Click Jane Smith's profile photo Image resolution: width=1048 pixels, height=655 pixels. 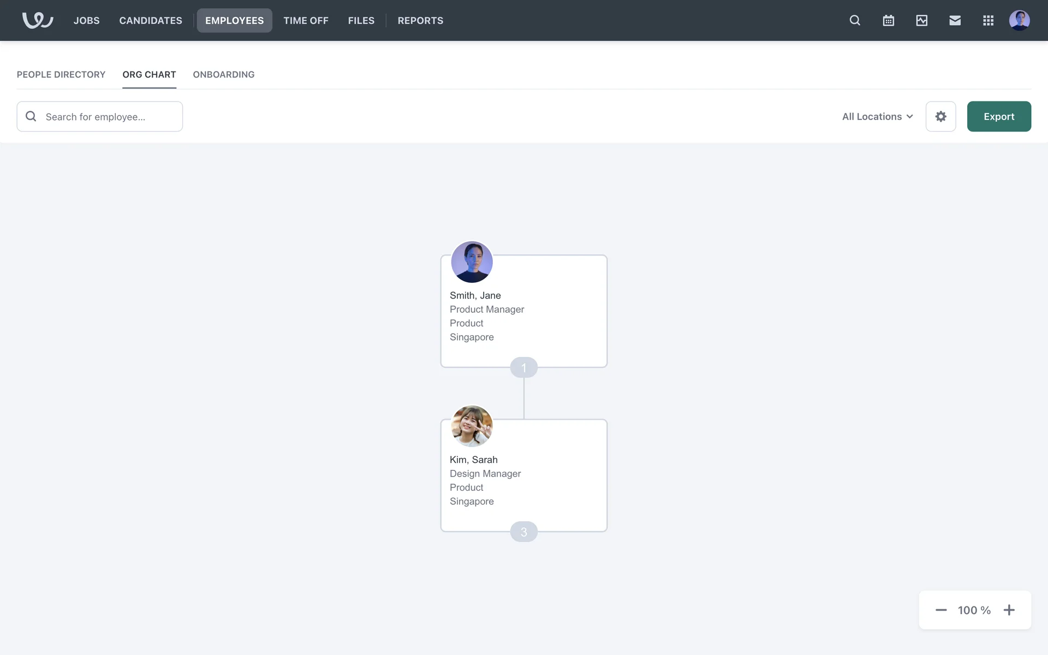(x=472, y=262)
